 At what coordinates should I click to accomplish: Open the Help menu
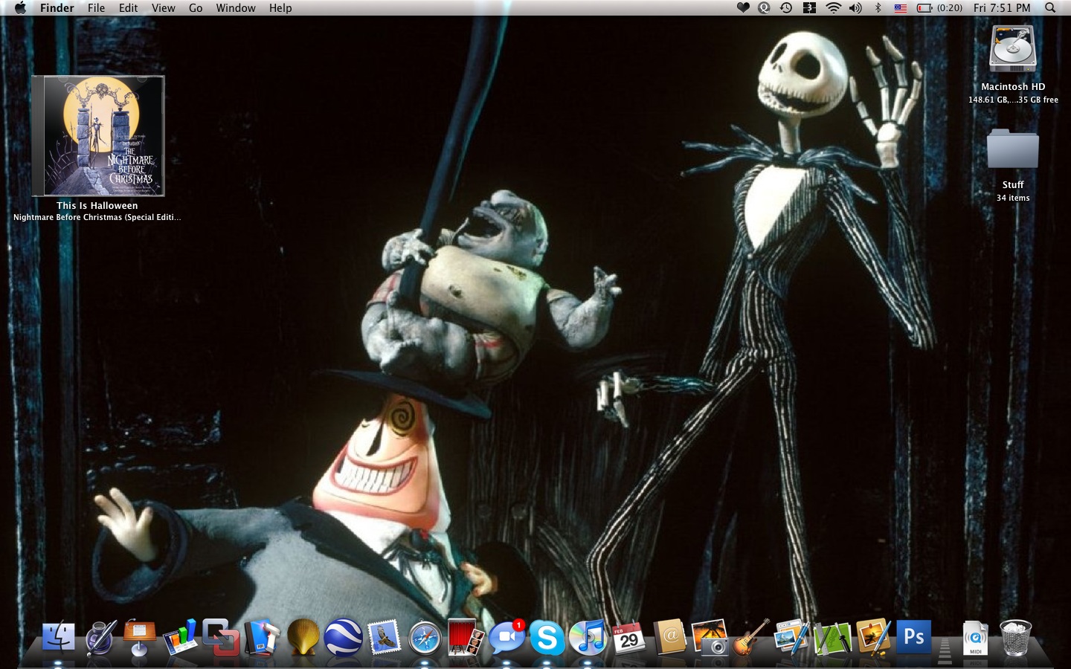280,8
